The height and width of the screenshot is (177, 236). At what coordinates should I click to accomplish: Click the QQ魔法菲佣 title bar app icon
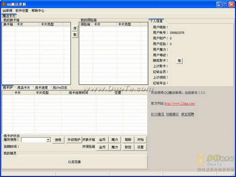tap(4, 4)
